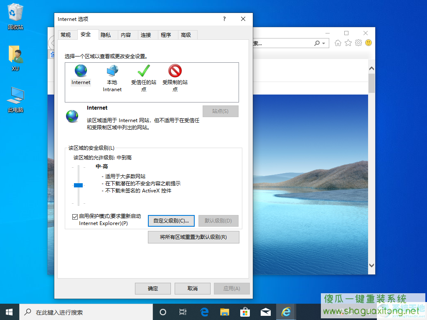Click the 站点(S) button
Viewport: 427px width, 320px height.
tap(220, 111)
